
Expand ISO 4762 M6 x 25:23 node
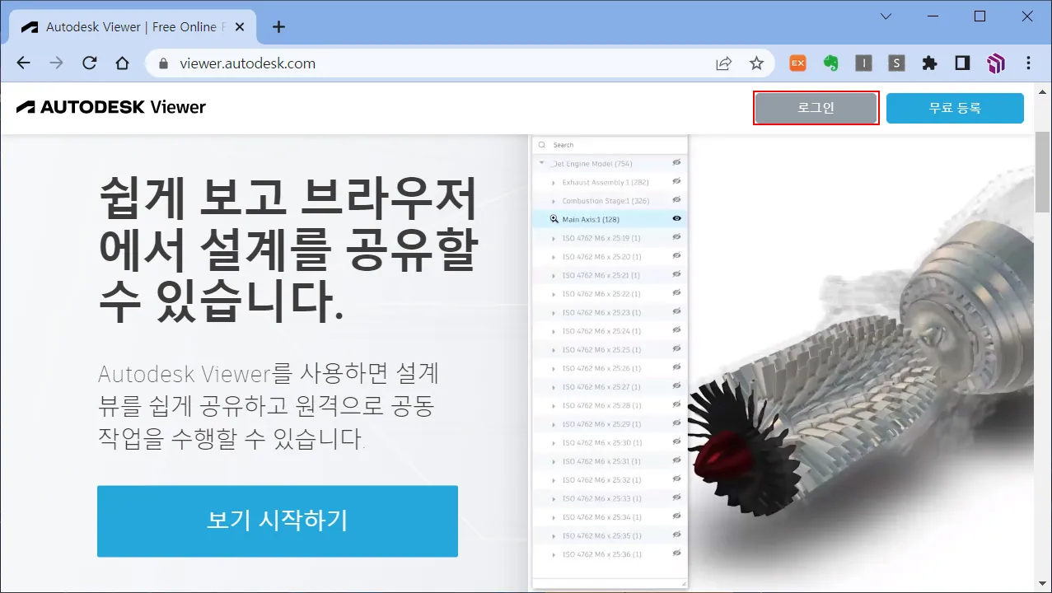(554, 313)
